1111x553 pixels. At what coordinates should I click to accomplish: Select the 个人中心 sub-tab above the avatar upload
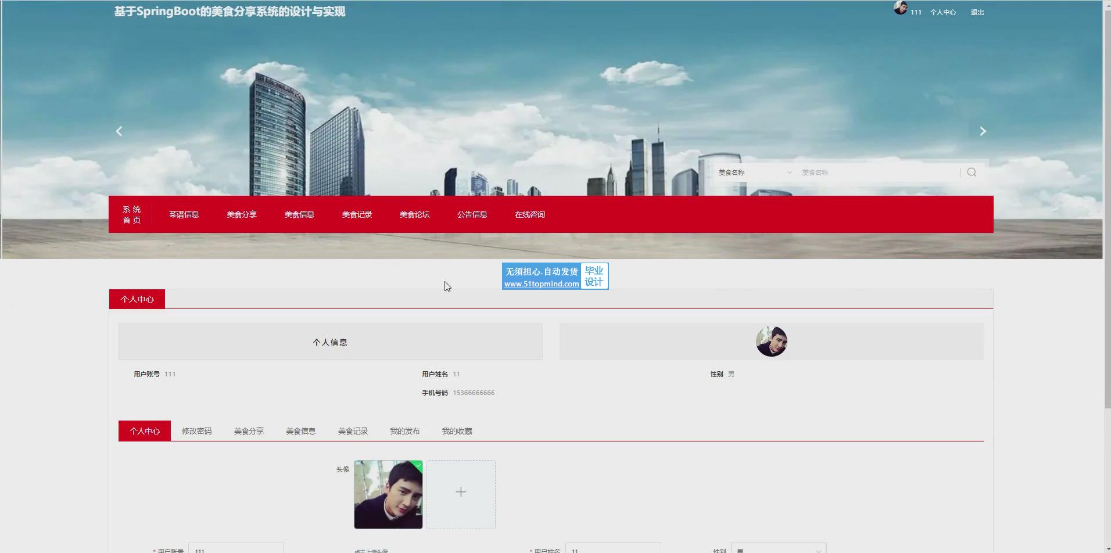[x=145, y=431]
